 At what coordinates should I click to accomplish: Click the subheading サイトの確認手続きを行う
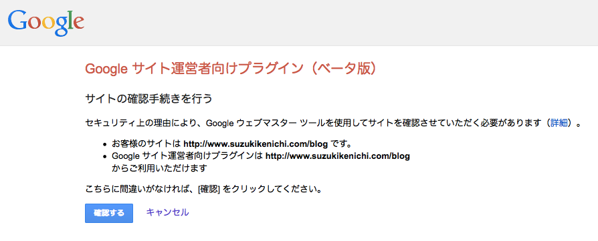(x=148, y=99)
